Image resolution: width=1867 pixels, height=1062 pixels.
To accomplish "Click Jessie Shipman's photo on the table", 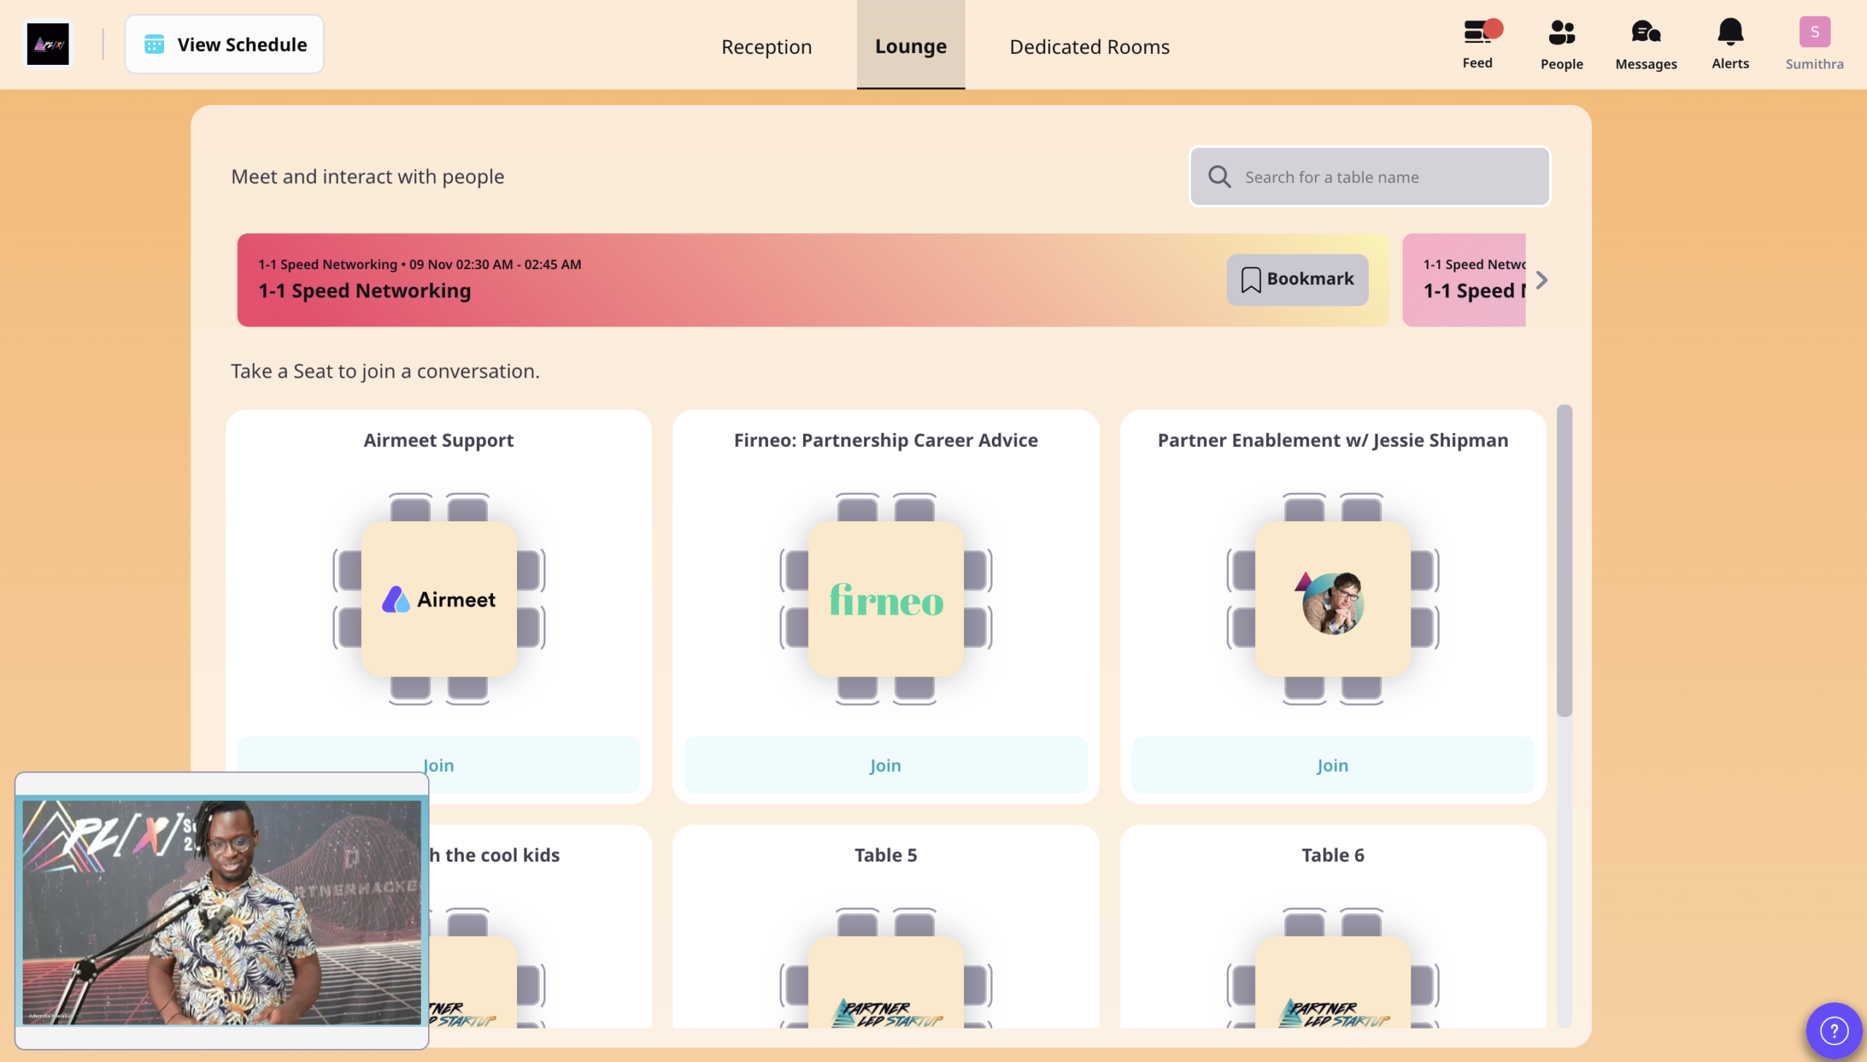I will (x=1332, y=604).
